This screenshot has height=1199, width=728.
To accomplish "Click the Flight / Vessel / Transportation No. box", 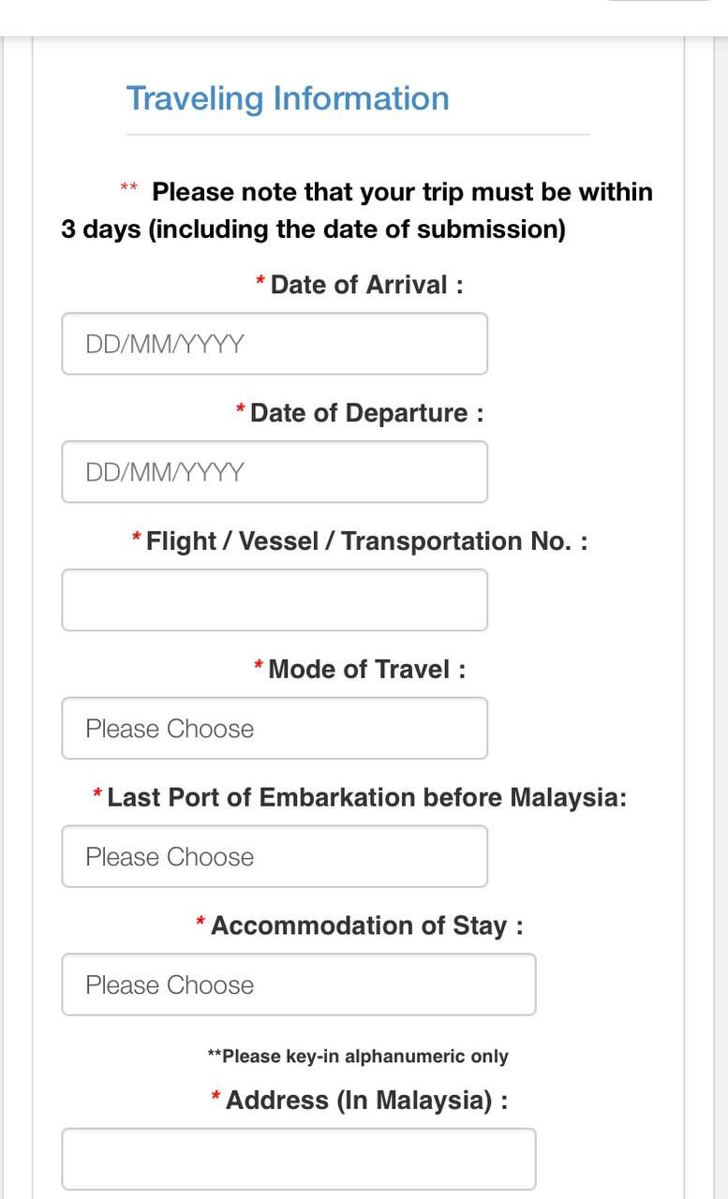I will (275, 599).
